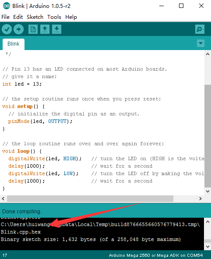The image size is (211, 259).
Task: Click the editor vertical scrollbar thumb
Action: tap(207, 136)
